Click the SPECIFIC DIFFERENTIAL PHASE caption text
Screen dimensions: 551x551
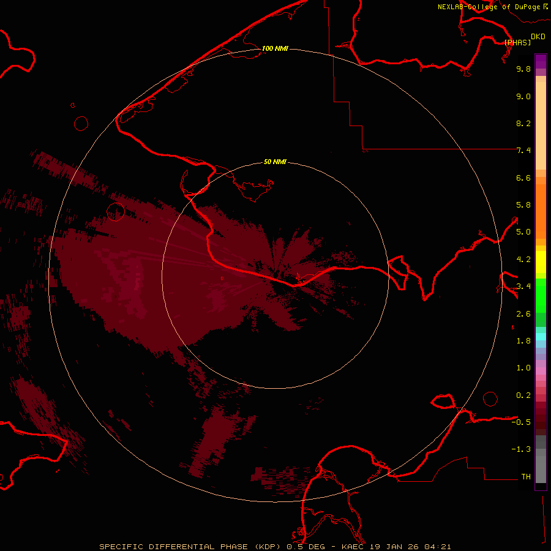click(x=174, y=547)
